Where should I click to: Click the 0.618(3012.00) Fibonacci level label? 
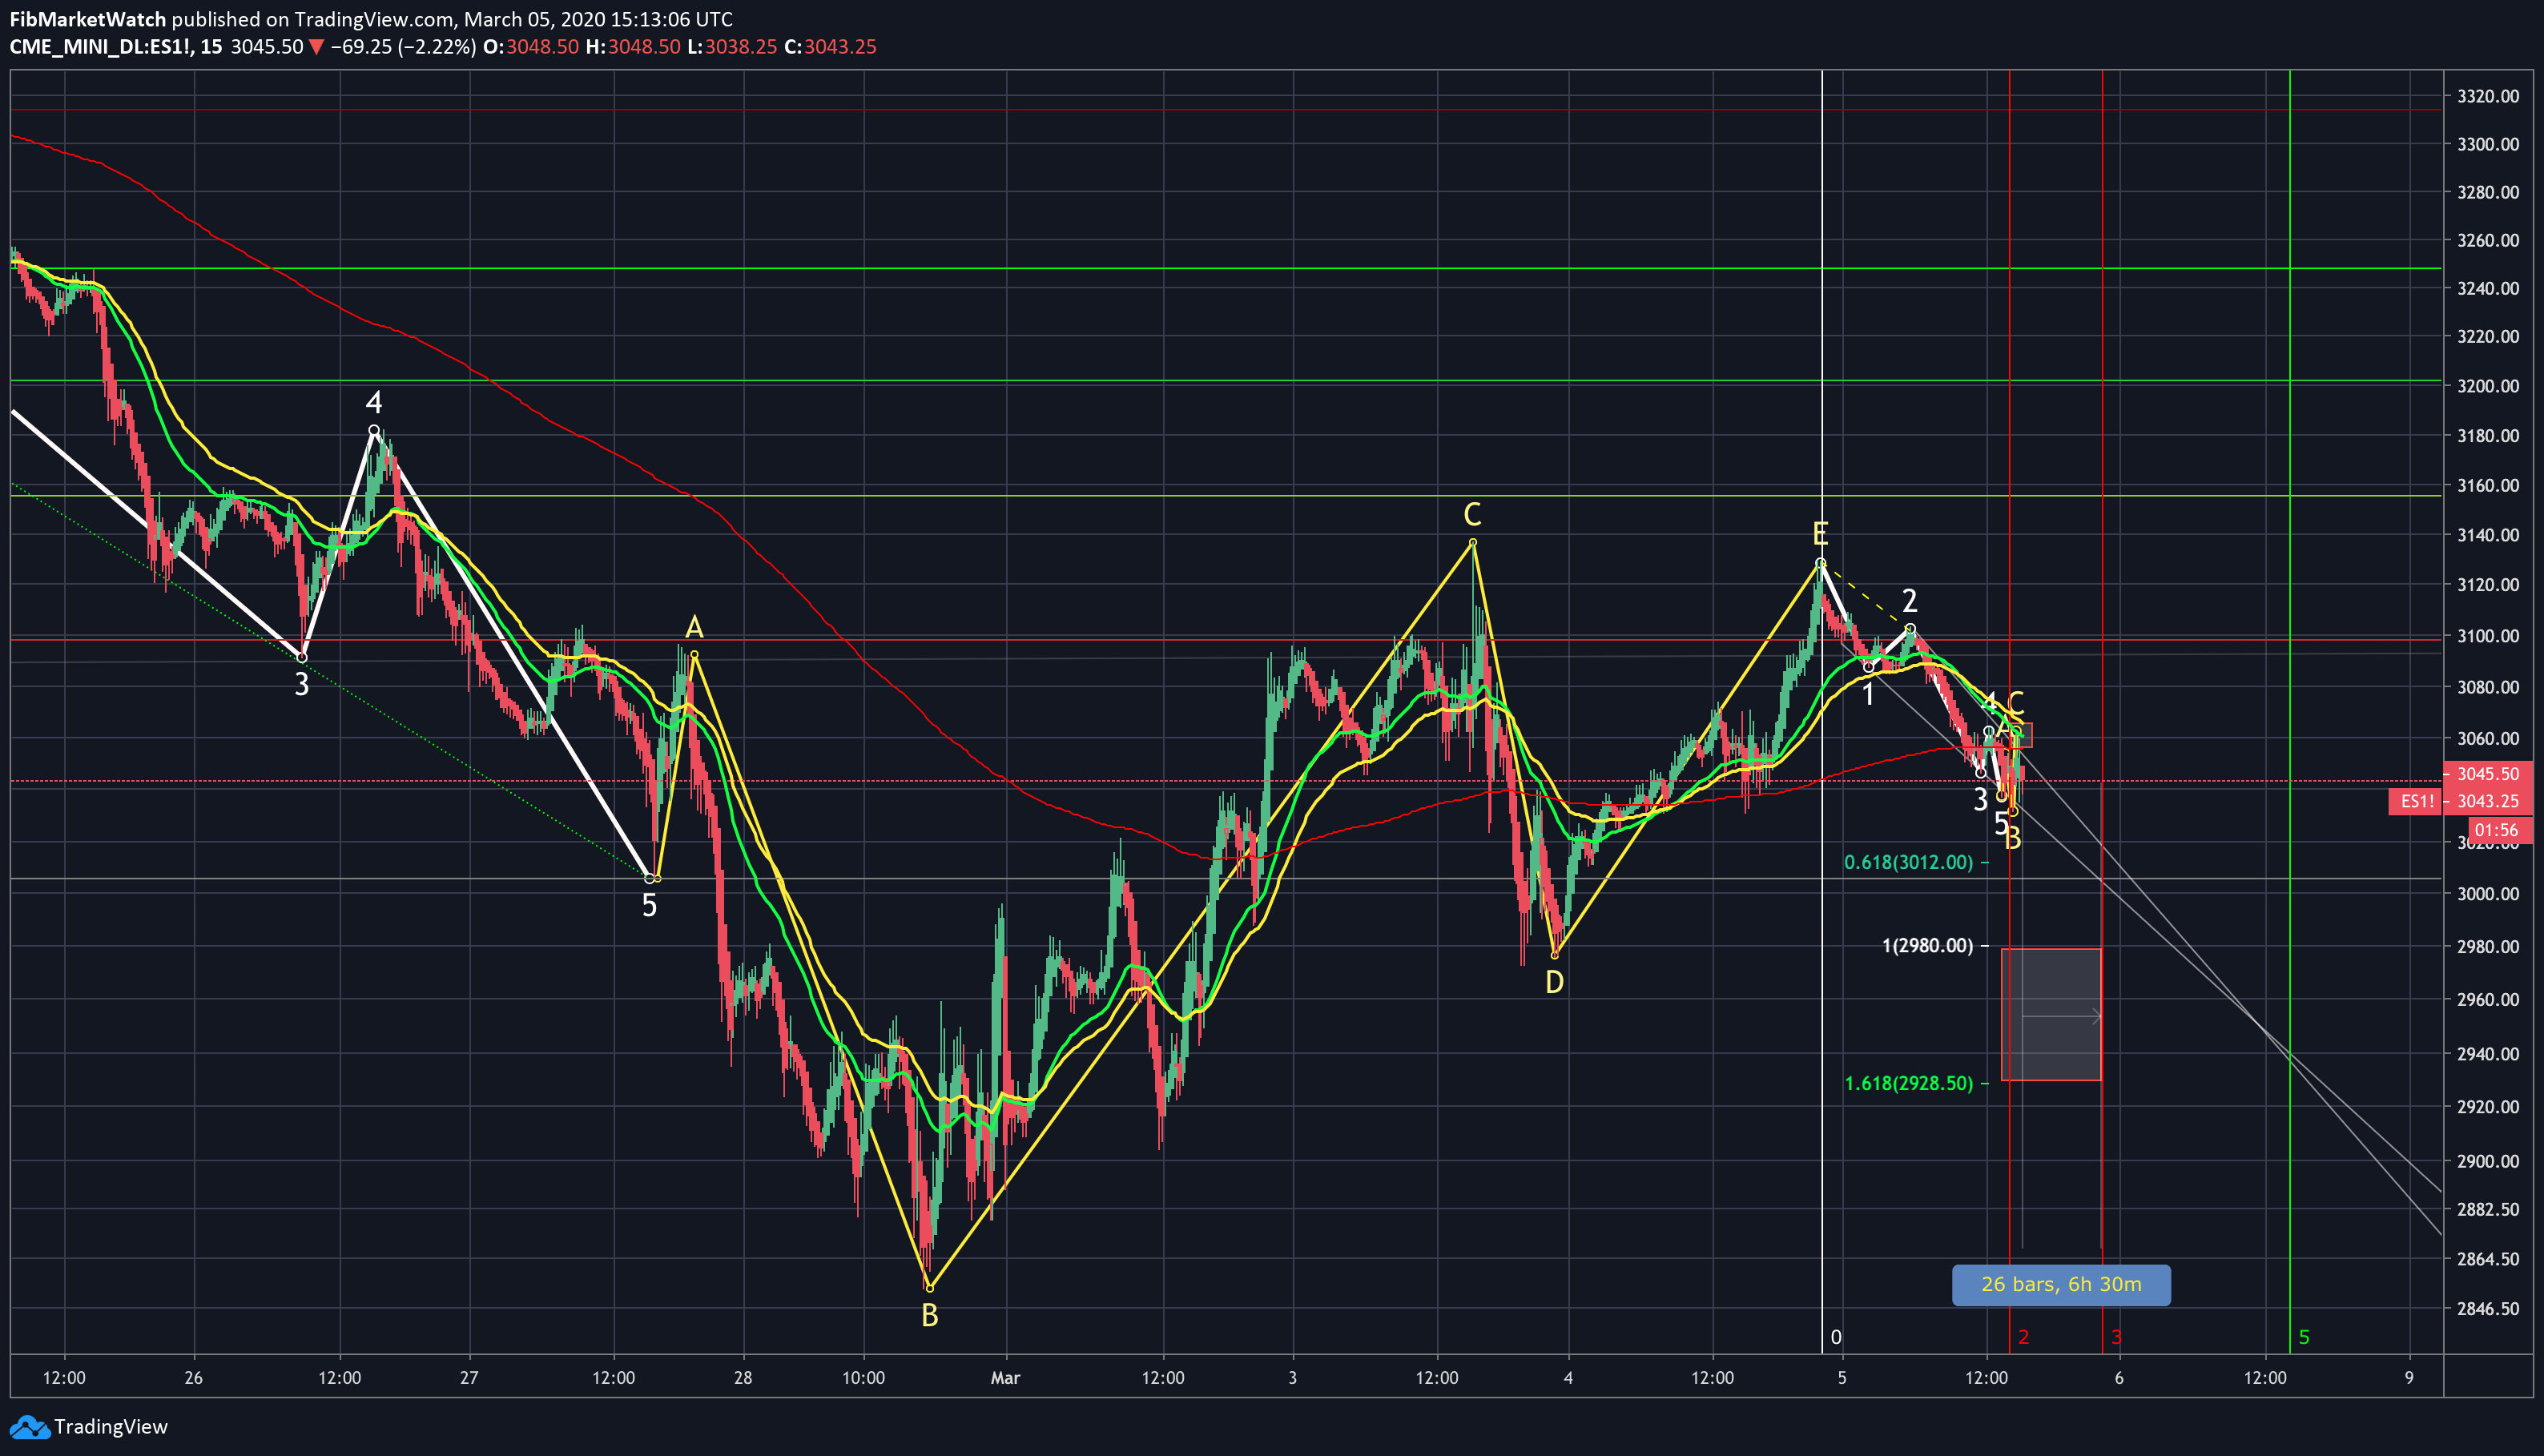[1909, 862]
